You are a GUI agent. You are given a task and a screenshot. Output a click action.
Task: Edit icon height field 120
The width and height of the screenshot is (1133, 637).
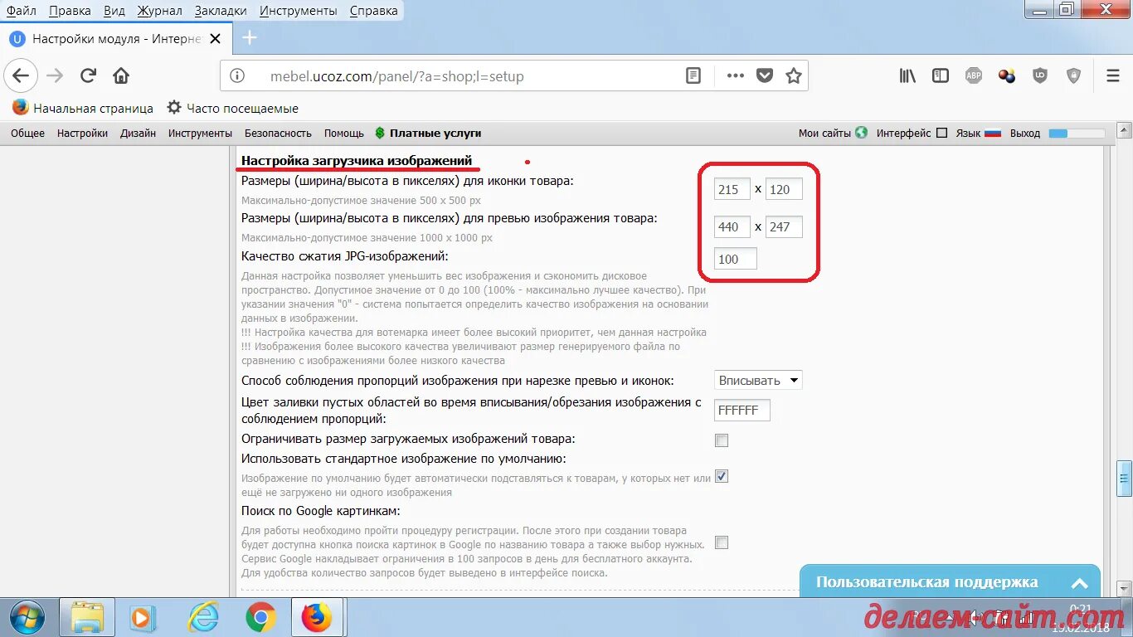point(784,189)
